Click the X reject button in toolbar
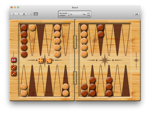 [x=24, y=14]
